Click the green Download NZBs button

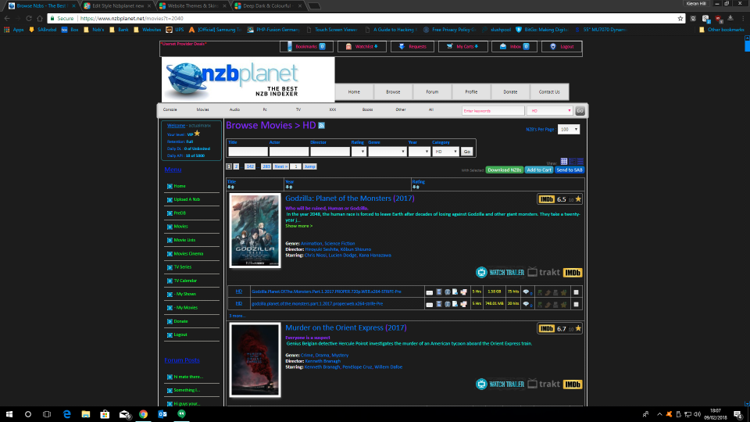pos(505,170)
